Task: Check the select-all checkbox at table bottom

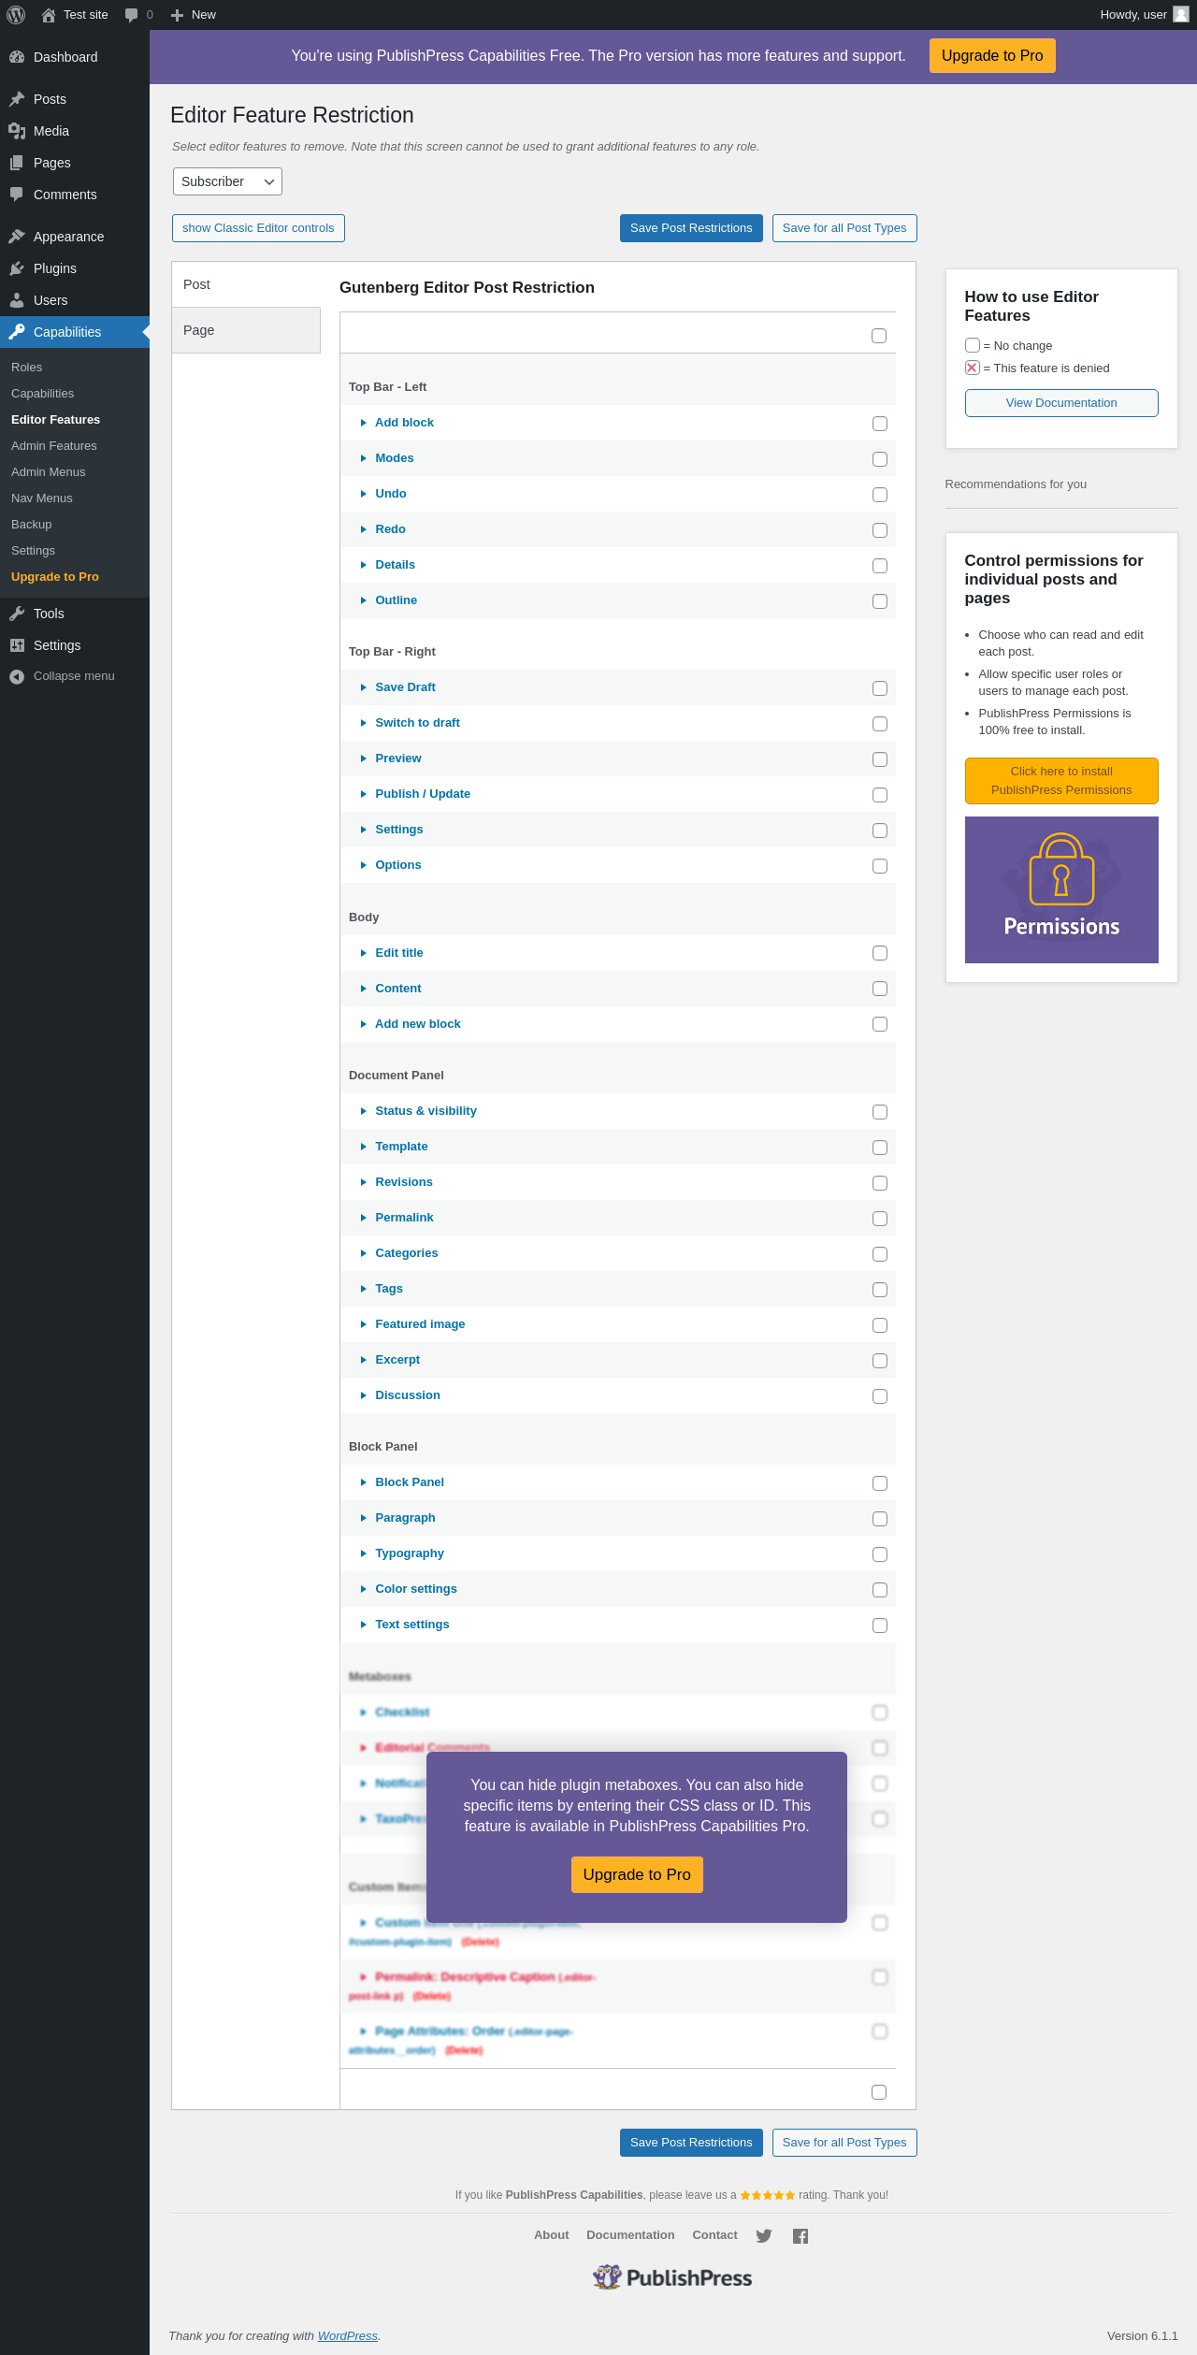Action: click(x=879, y=2092)
